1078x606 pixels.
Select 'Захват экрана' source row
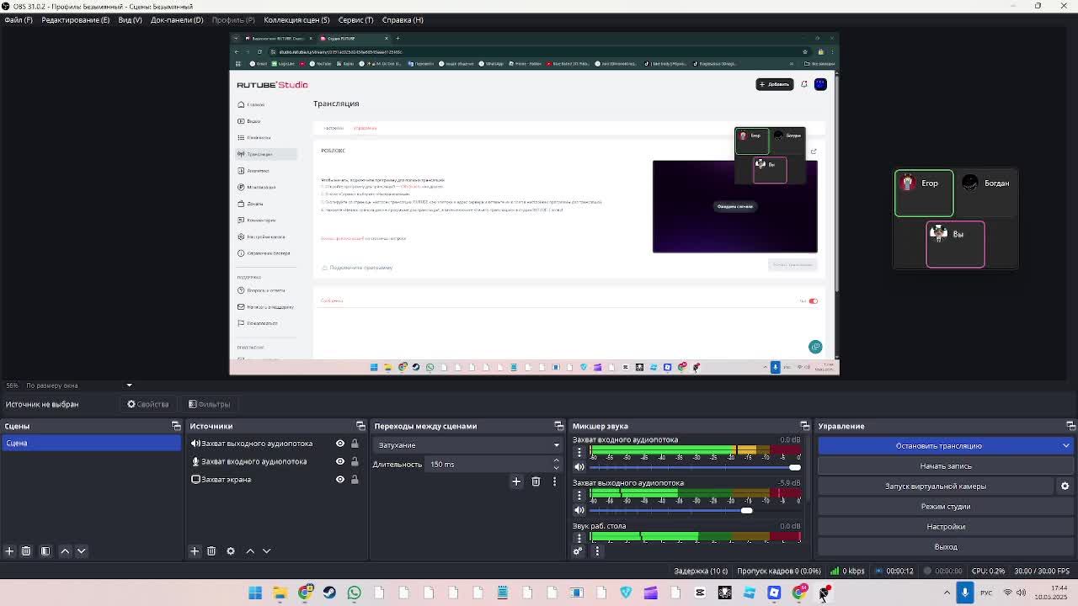tap(276, 479)
